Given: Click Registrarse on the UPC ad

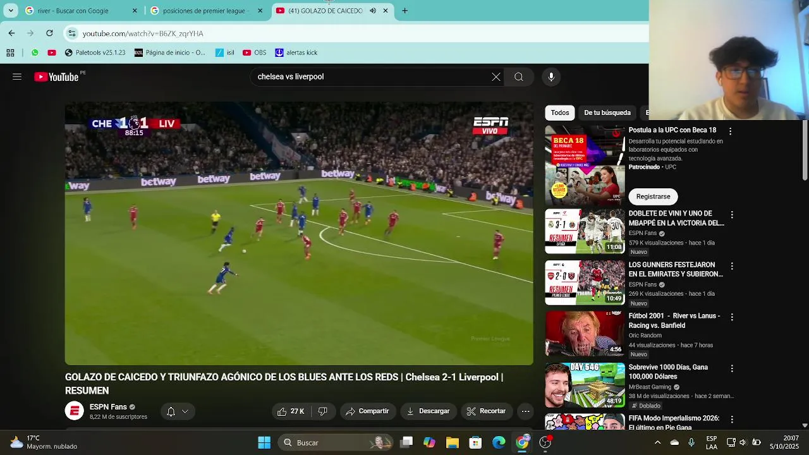Looking at the screenshot, I should click(653, 197).
